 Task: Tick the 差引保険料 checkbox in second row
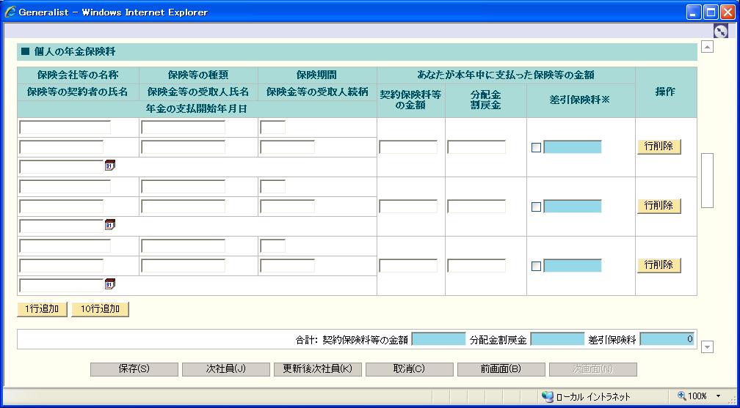(536, 207)
